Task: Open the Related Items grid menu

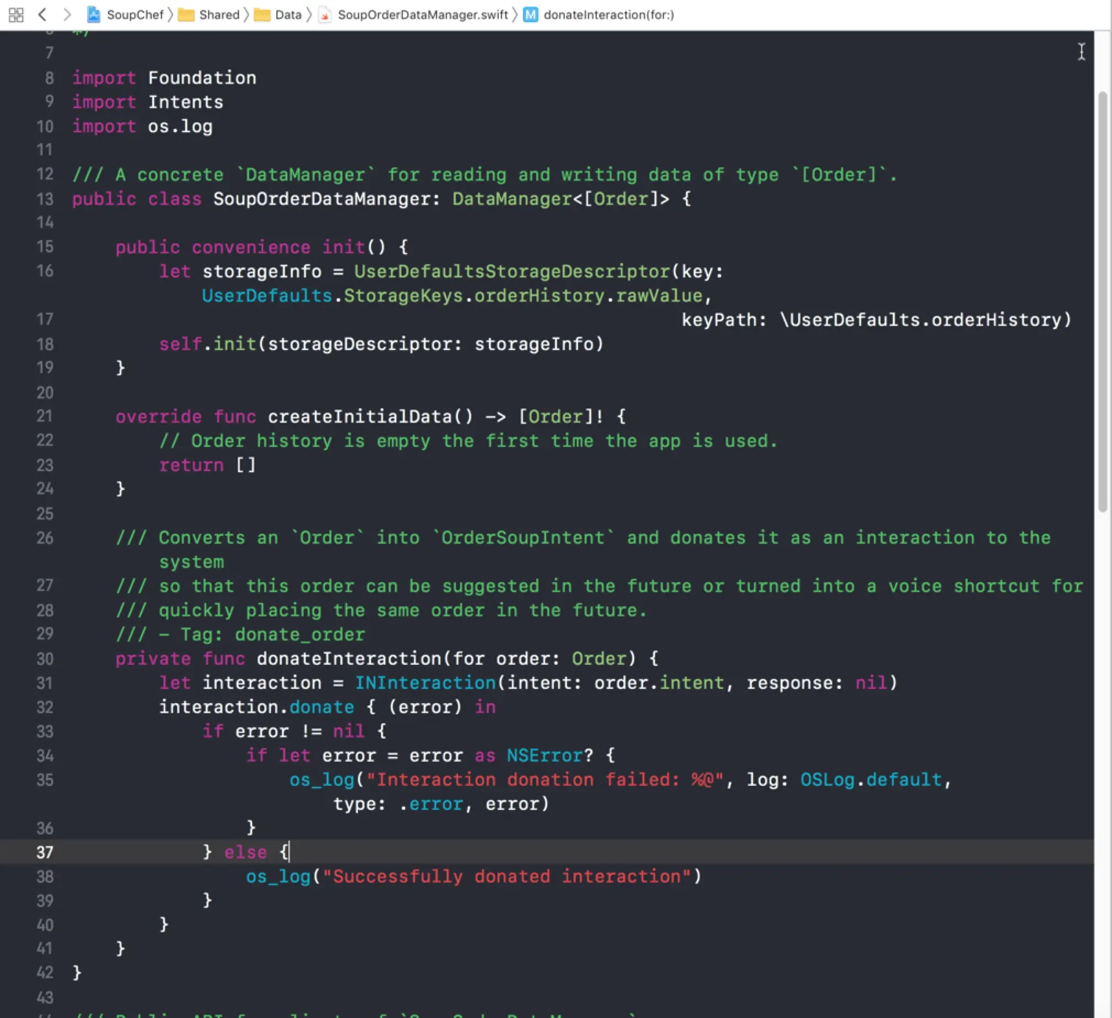Action: [16, 15]
